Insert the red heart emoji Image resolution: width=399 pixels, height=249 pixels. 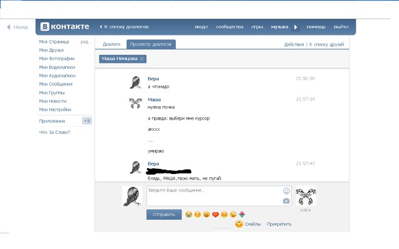(215, 215)
